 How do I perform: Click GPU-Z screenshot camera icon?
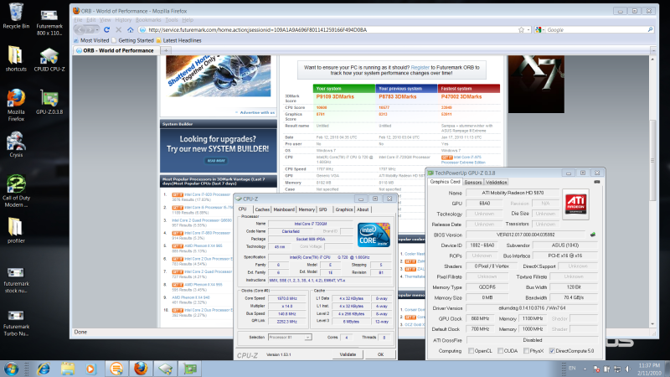pyautogui.click(x=596, y=182)
